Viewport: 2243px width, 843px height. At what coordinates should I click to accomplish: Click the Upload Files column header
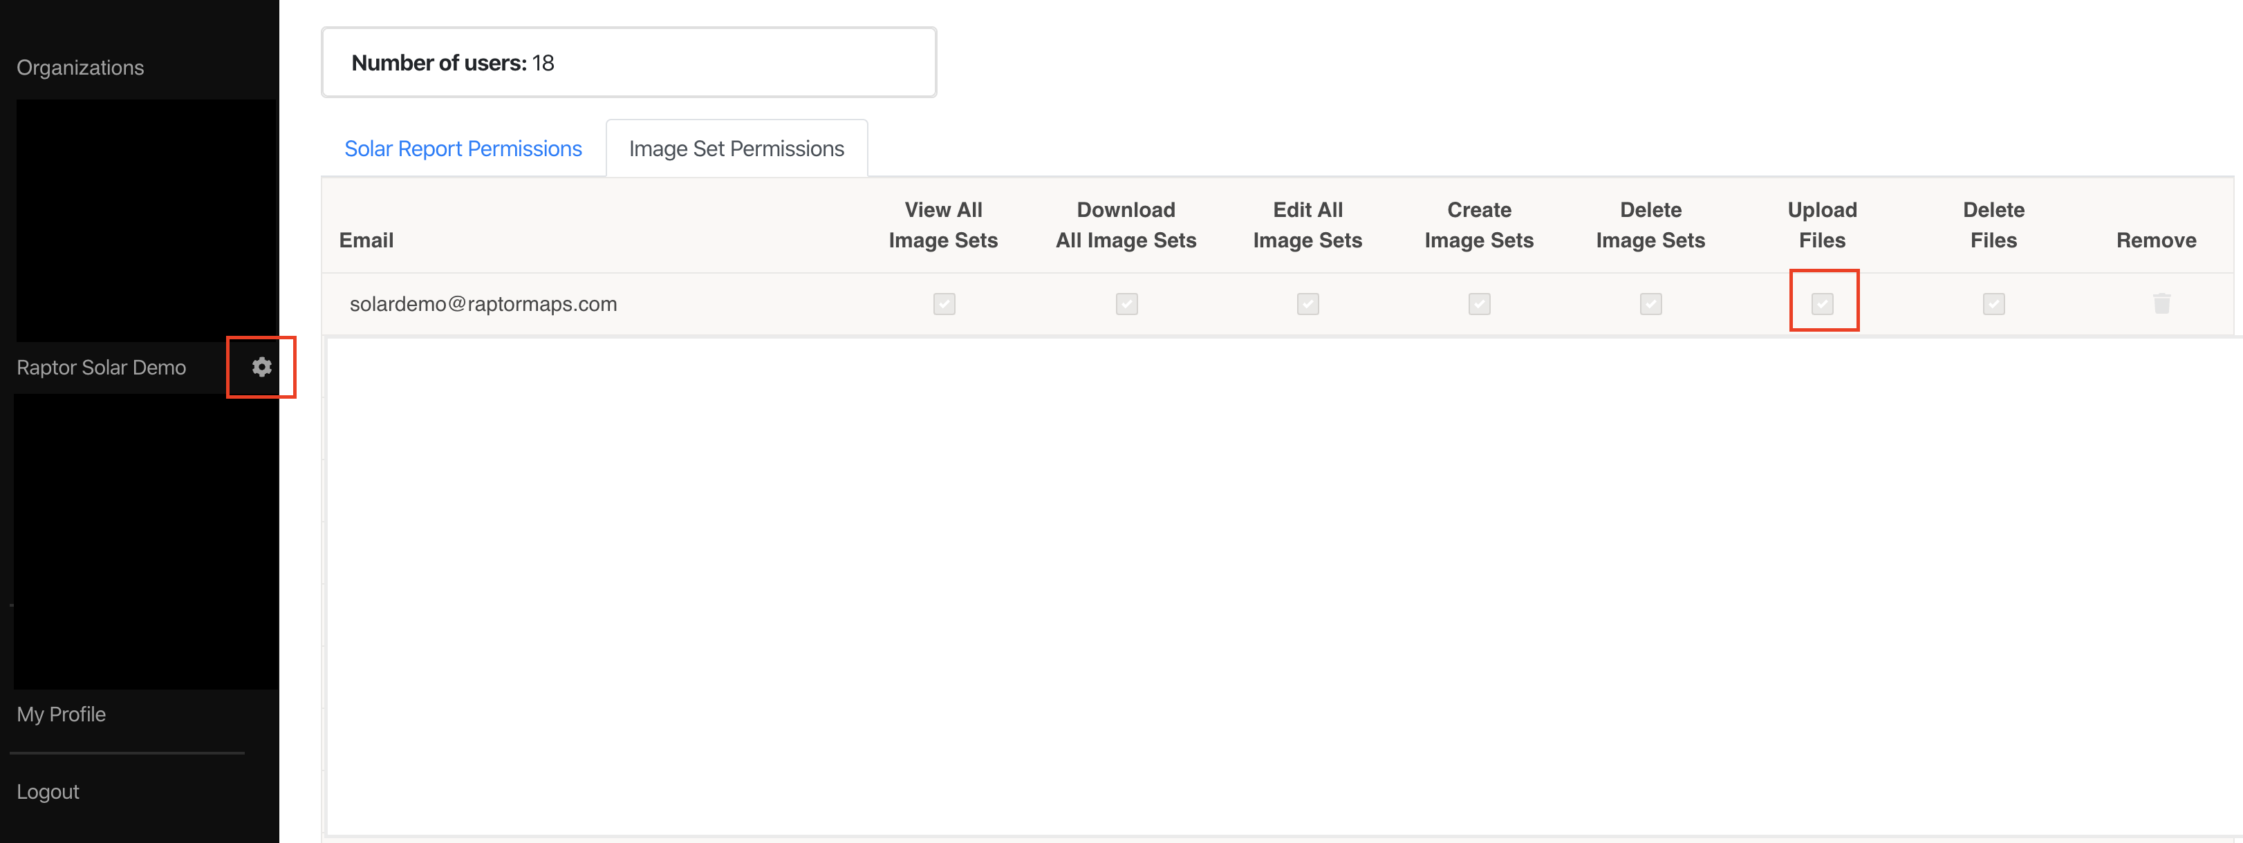pos(1821,225)
